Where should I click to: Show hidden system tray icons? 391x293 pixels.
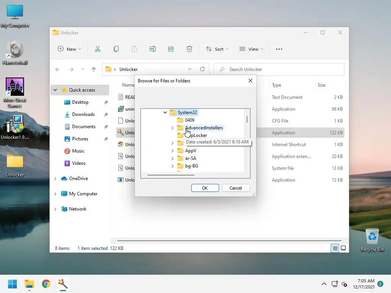coord(324,284)
